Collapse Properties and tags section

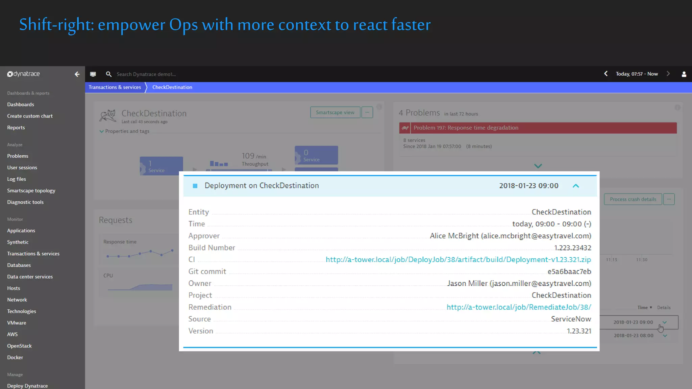101,131
